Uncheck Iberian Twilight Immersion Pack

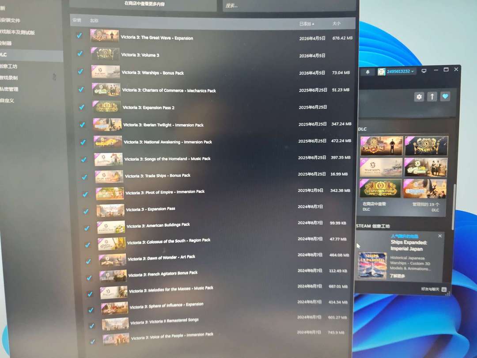[82, 125]
